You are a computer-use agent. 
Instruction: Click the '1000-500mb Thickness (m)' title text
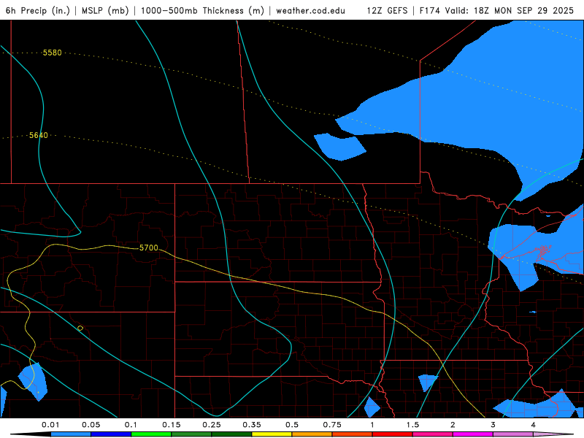[202, 10]
